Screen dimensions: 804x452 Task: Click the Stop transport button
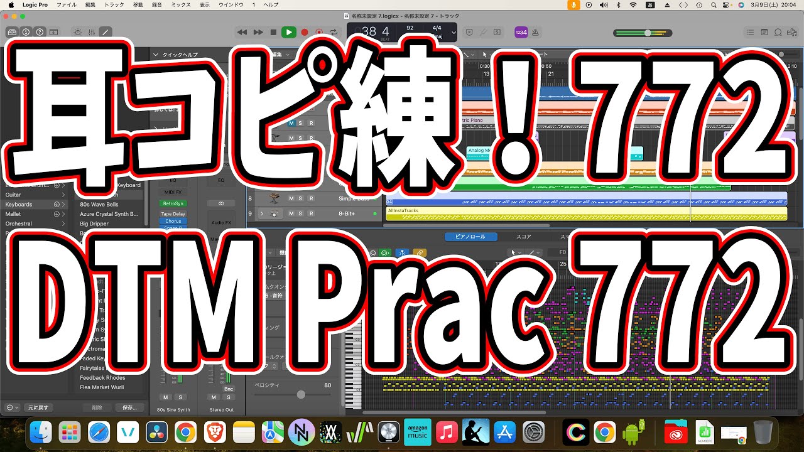(x=273, y=32)
